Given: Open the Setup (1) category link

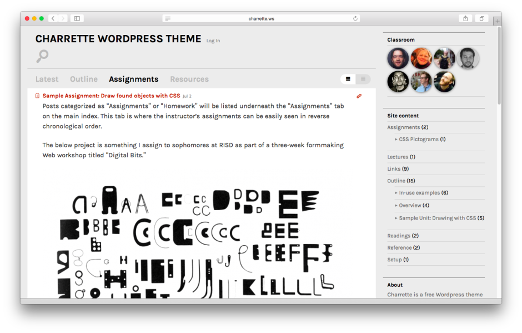Looking at the screenshot, I should click(398, 260).
